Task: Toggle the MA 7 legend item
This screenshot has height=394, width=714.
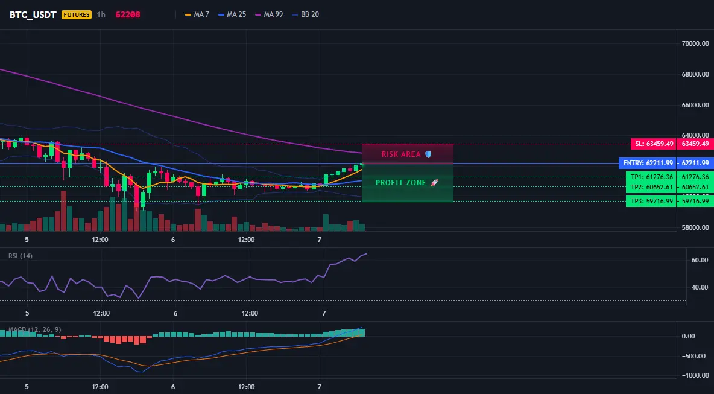Action: (x=197, y=14)
